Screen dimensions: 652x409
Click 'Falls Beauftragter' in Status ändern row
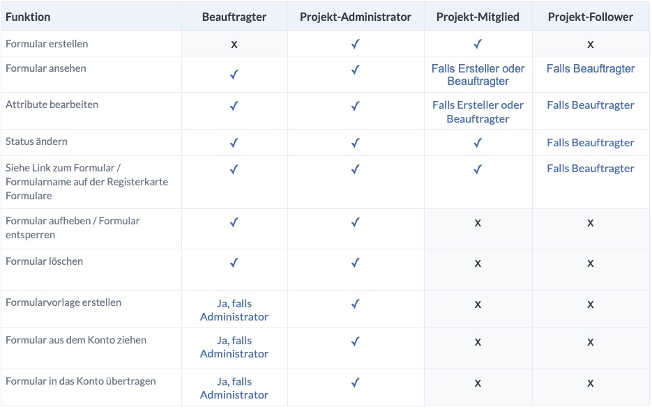pos(591,143)
